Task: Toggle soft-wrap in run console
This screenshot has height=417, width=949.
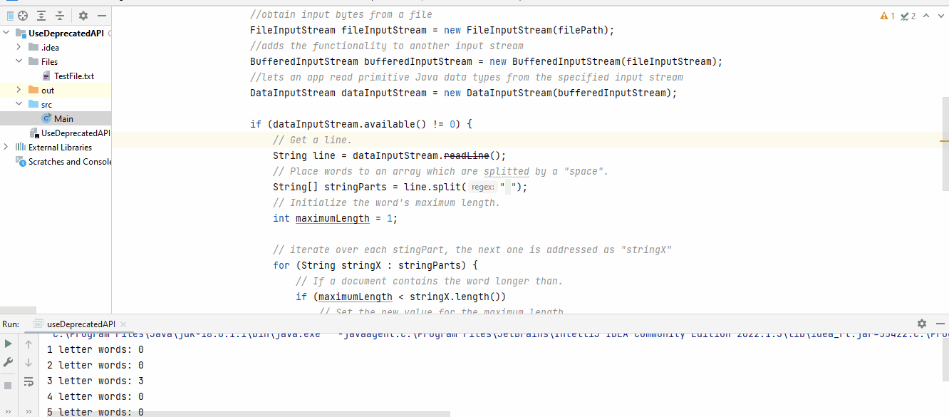Action: coord(28,382)
